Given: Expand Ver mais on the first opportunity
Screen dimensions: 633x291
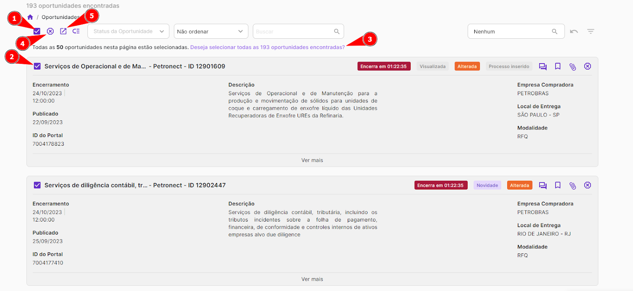Looking at the screenshot, I should tap(312, 160).
